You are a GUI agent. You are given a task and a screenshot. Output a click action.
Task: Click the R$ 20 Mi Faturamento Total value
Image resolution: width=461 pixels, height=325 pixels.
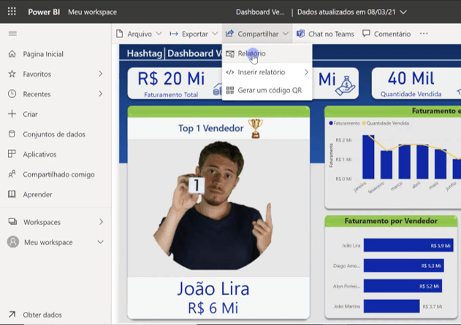(171, 79)
